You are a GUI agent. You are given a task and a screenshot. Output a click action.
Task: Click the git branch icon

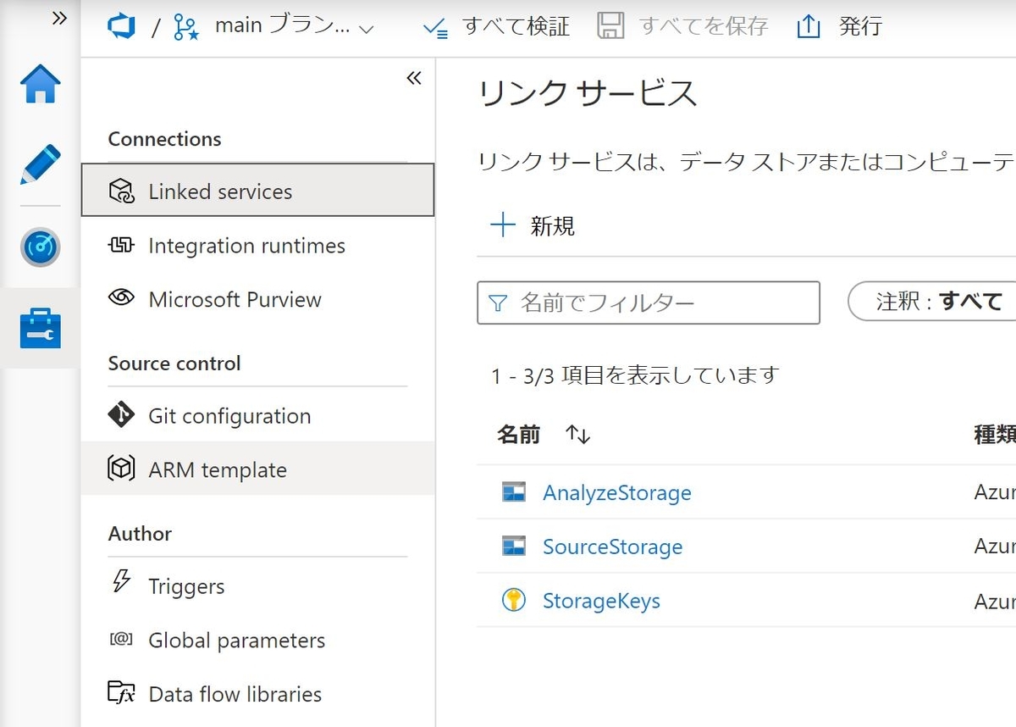click(x=185, y=27)
